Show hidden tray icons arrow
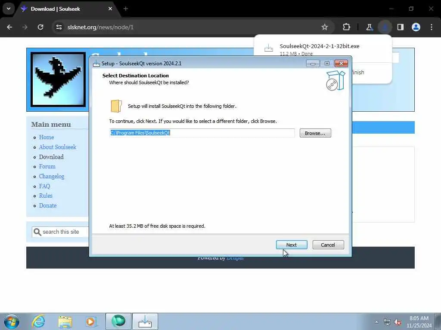Image resolution: width=441 pixels, height=330 pixels. (x=376, y=322)
